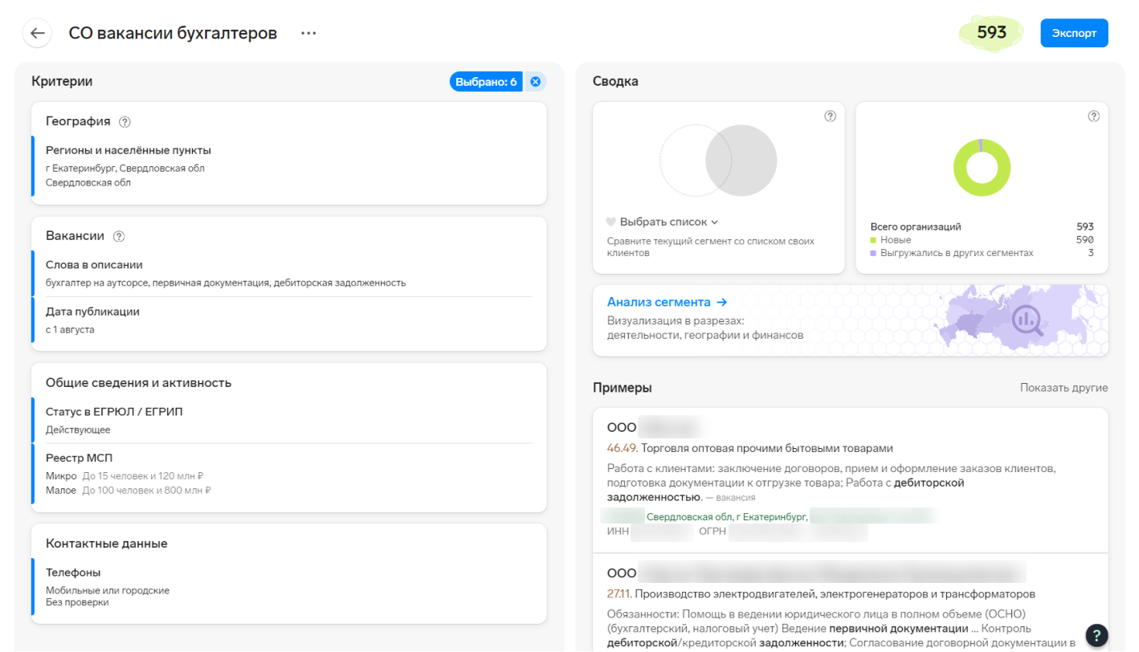
Task: Click Общие сведения и активность heading
Action: (138, 383)
